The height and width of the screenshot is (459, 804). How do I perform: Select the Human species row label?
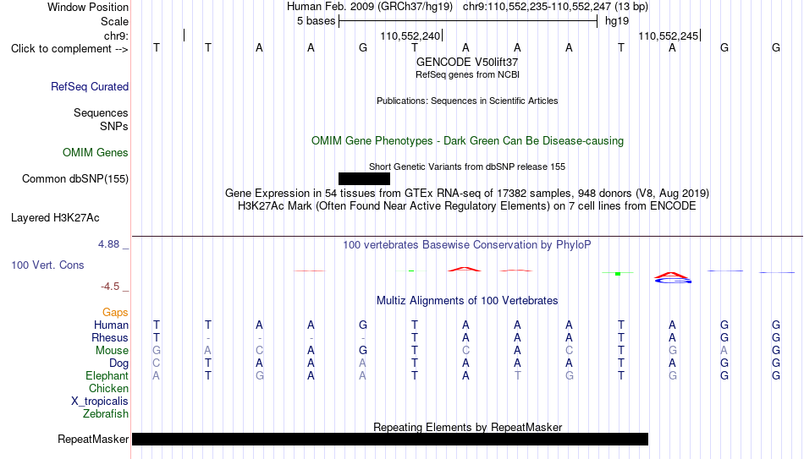111,325
